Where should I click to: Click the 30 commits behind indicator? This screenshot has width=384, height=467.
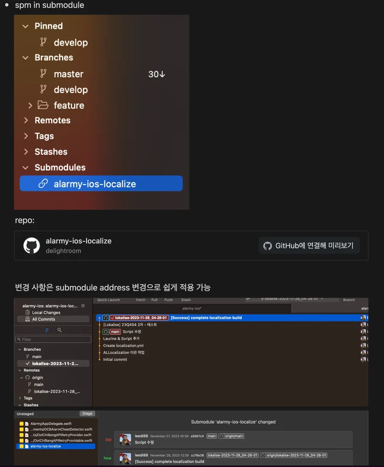click(157, 74)
